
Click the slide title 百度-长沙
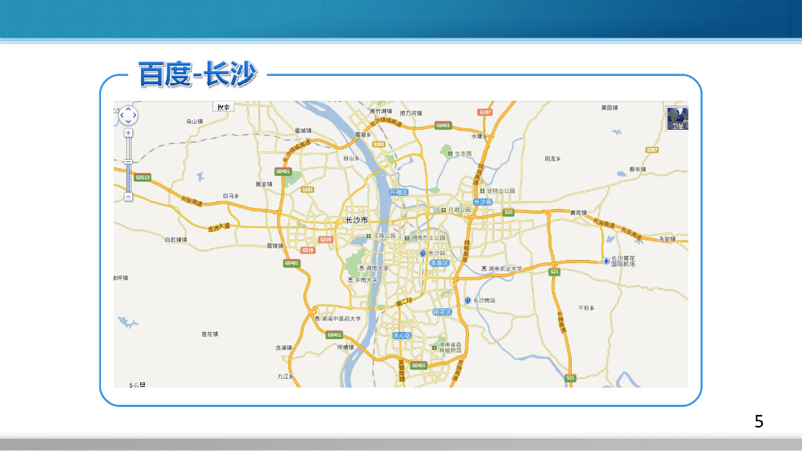click(x=197, y=74)
